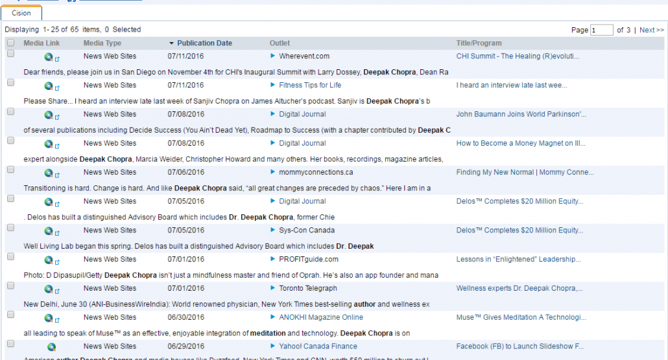Select checkbox for Money Magnet article row
Image resolution: width=668 pixels, height=360 pixels.
10,141
